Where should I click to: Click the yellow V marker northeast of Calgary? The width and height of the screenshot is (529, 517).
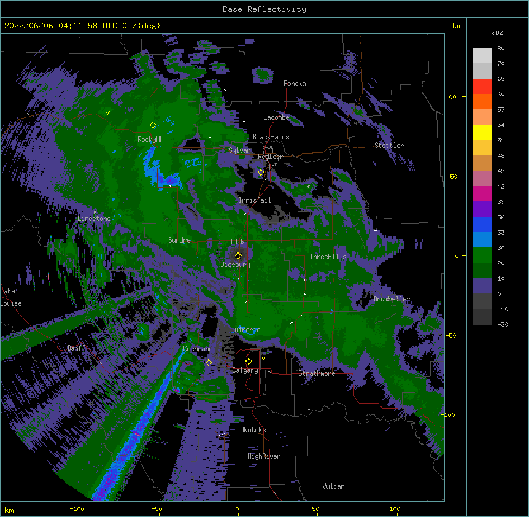(263, 359)
